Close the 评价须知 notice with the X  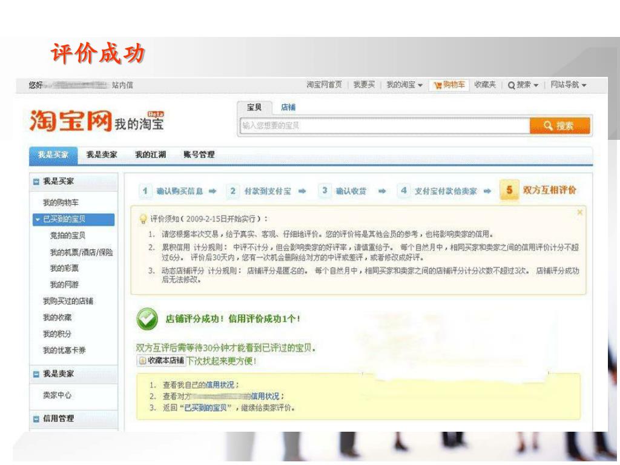click(x=579, y=213)
